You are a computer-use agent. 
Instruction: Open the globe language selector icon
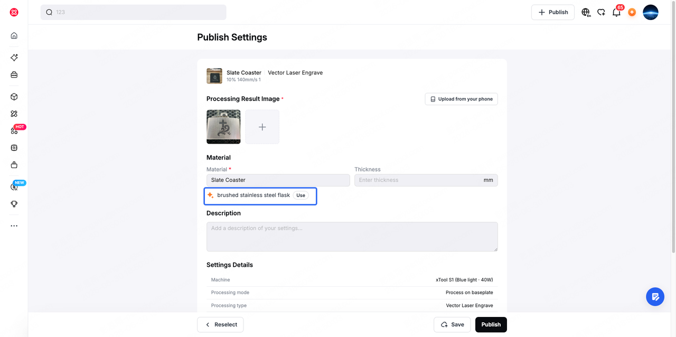point(586,12)
